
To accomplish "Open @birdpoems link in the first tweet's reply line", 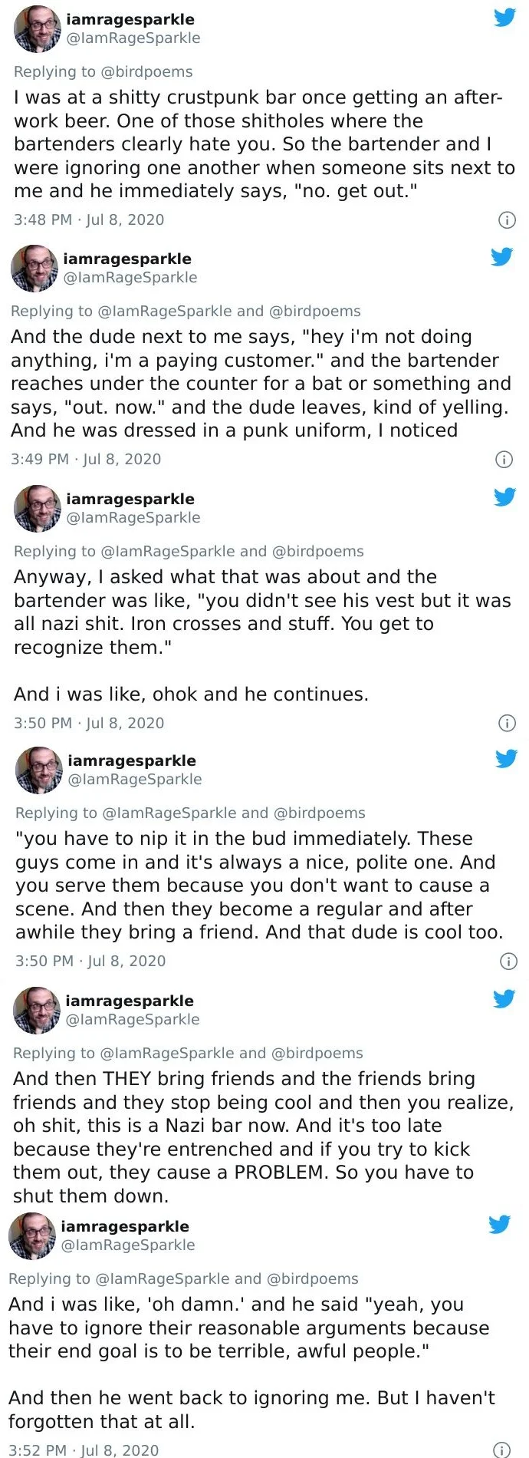I will coord(146,72).
